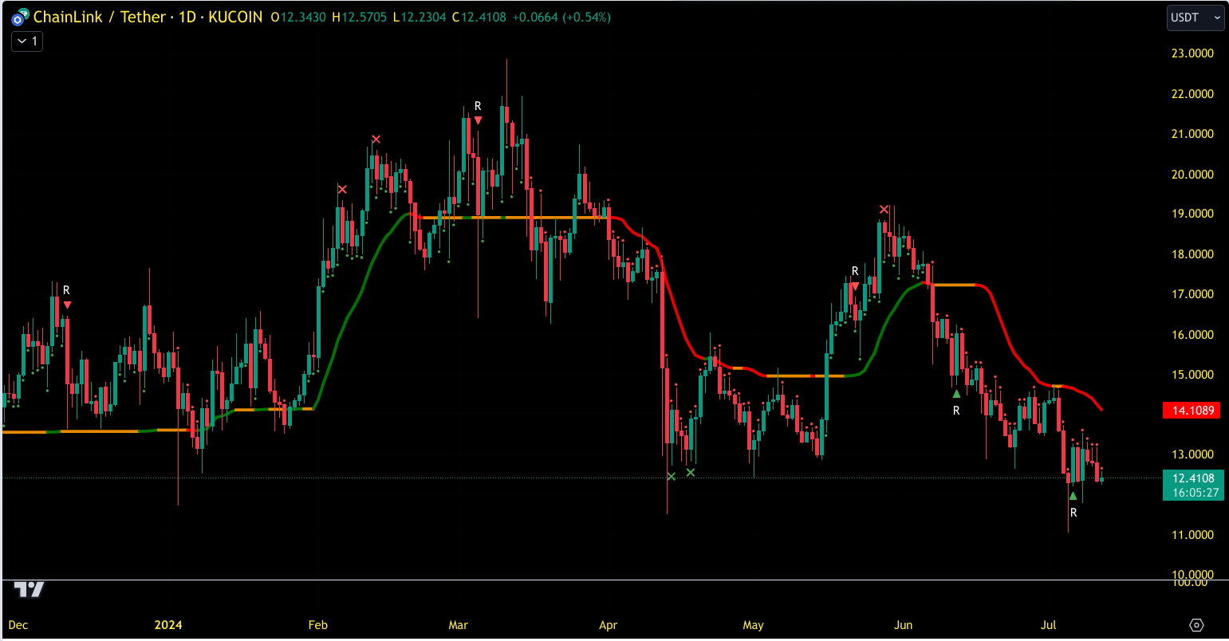Click the low value L12.2304

click(x=420, y=17)
